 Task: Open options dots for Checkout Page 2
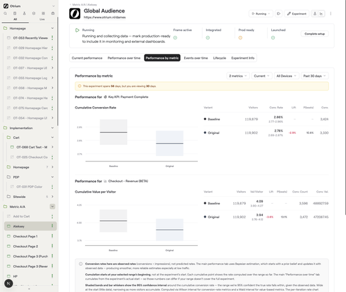[52, 246]
